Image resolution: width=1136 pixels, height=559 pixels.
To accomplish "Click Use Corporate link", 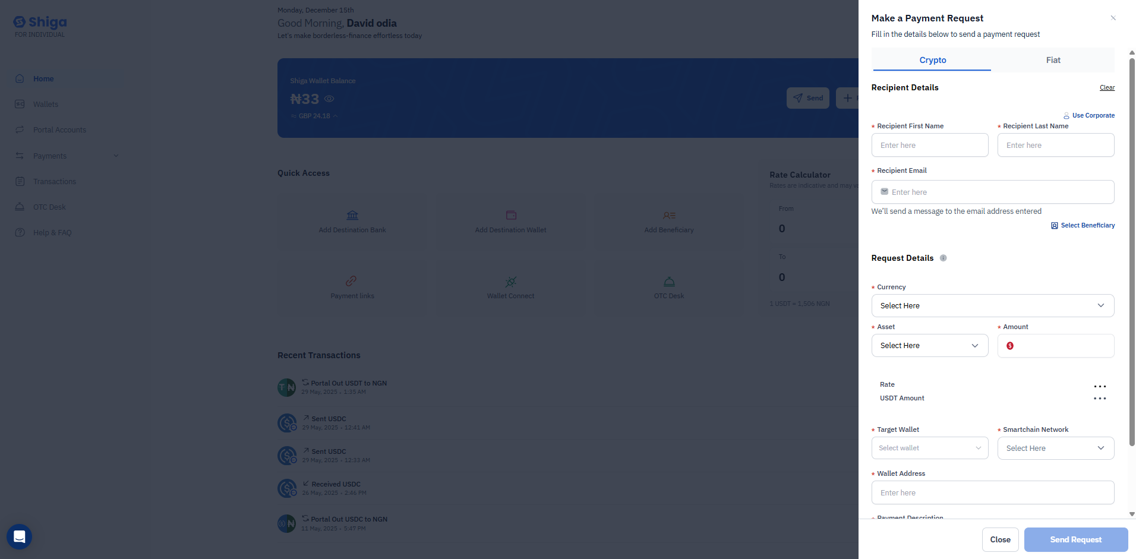I will [1089, 115].
